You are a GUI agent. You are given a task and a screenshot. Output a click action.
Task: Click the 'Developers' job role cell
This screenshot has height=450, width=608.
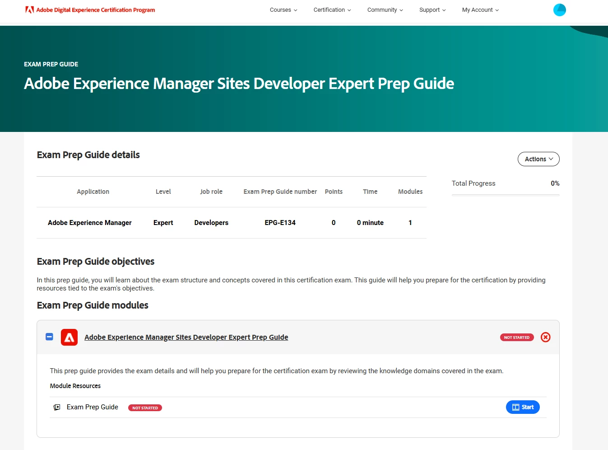tap(211, 223)
